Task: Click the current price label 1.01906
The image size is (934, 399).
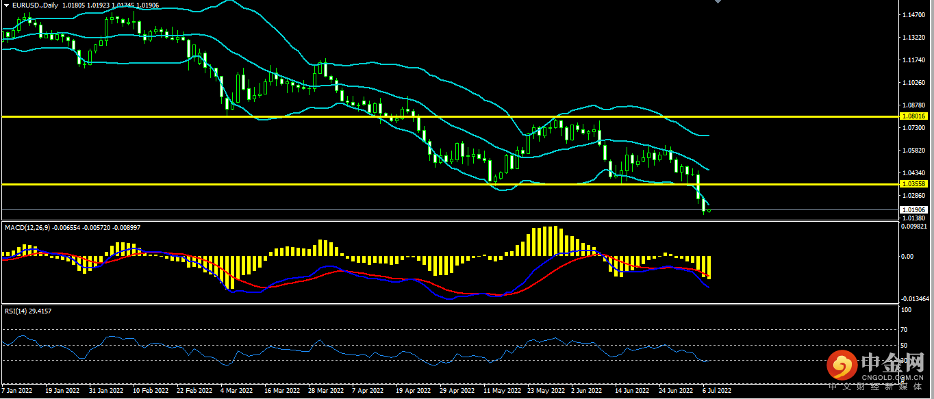Action: [914, 209]
